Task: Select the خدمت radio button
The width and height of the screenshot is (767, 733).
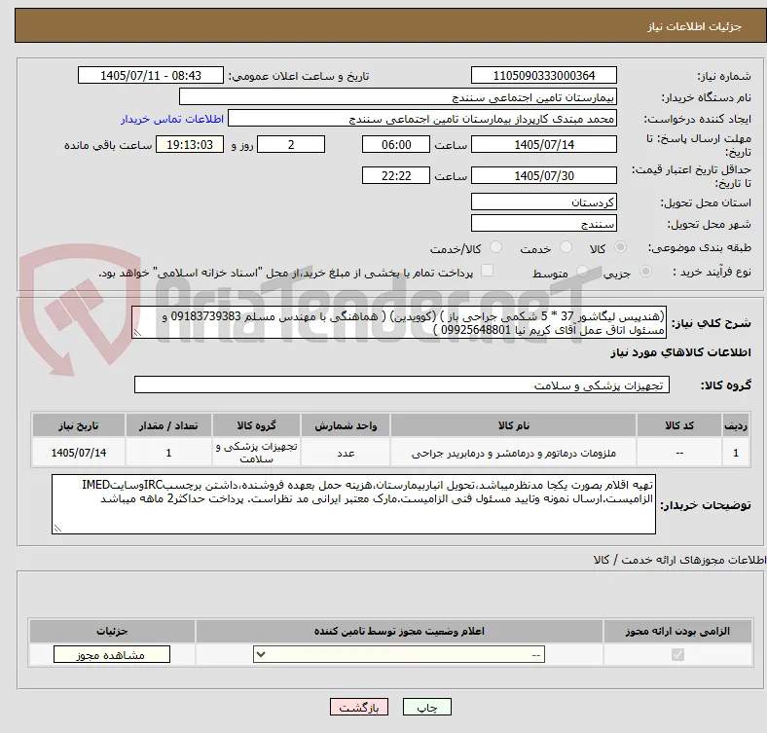Action: pos(566,247)
